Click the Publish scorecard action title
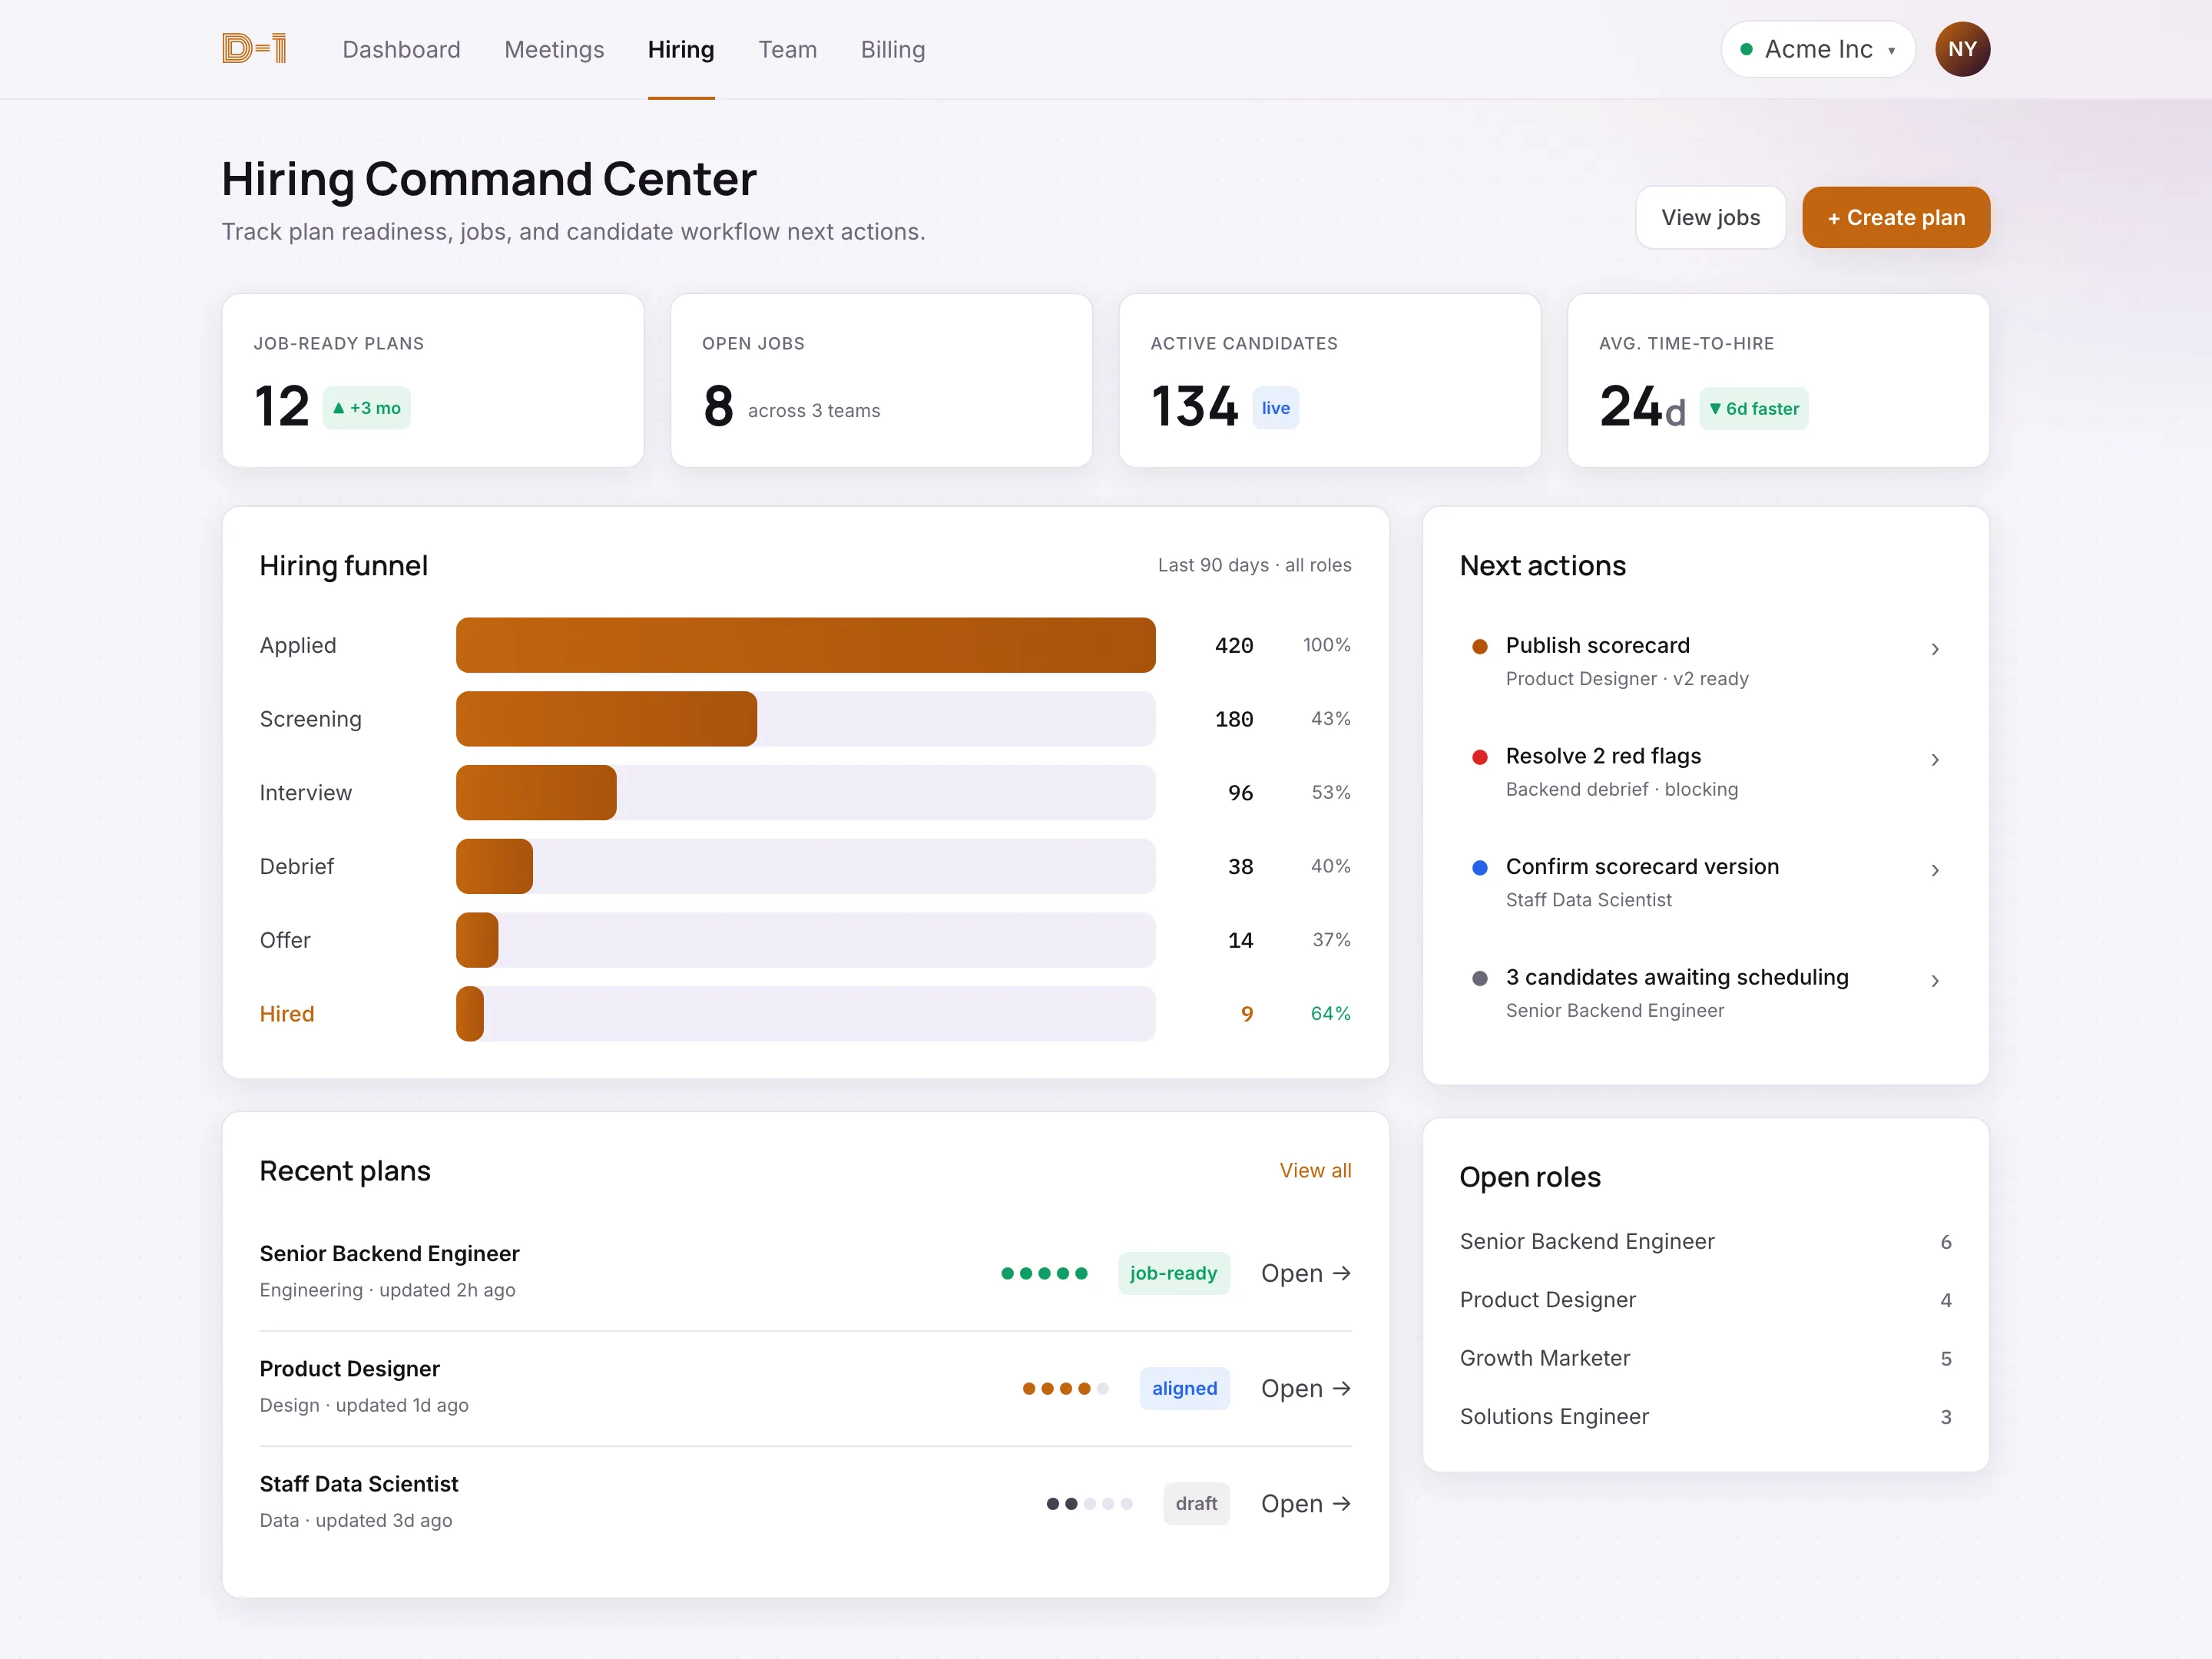The height and width of the screenshot is (1659, 2212). click(1597, 645)
